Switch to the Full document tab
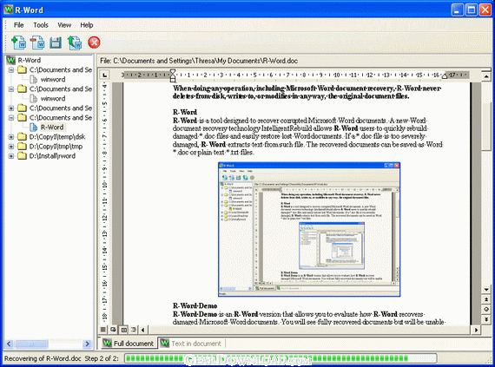This screenshot has height=367, width=495. (129, 343)
